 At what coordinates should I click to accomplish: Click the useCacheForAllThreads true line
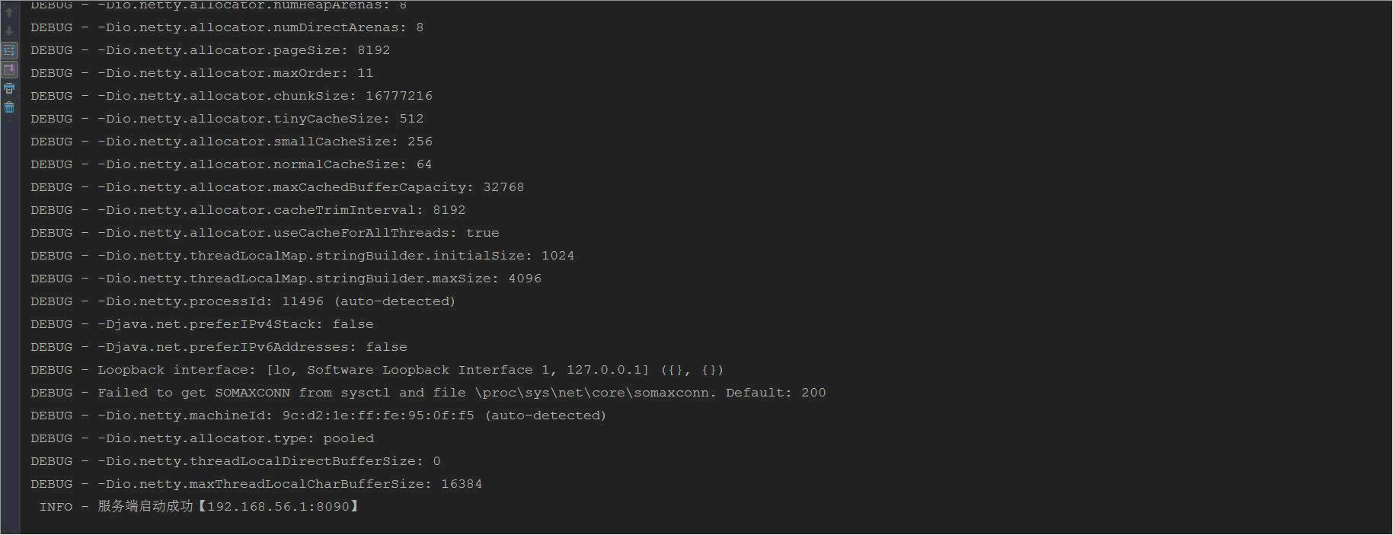265,233
